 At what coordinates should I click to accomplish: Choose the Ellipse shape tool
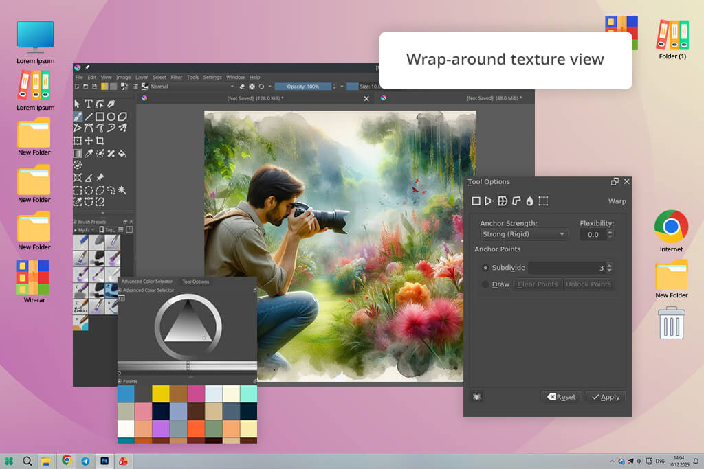[111, 117]
